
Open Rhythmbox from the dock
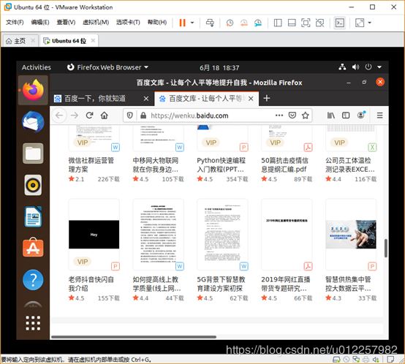[x=33, y=185]
